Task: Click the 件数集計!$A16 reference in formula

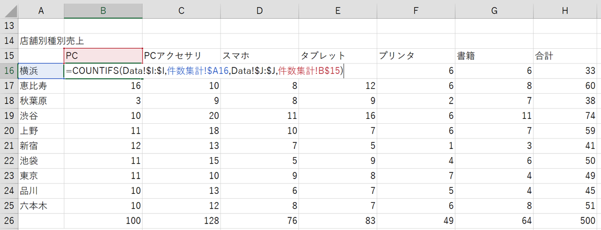Action: (198, 71)
